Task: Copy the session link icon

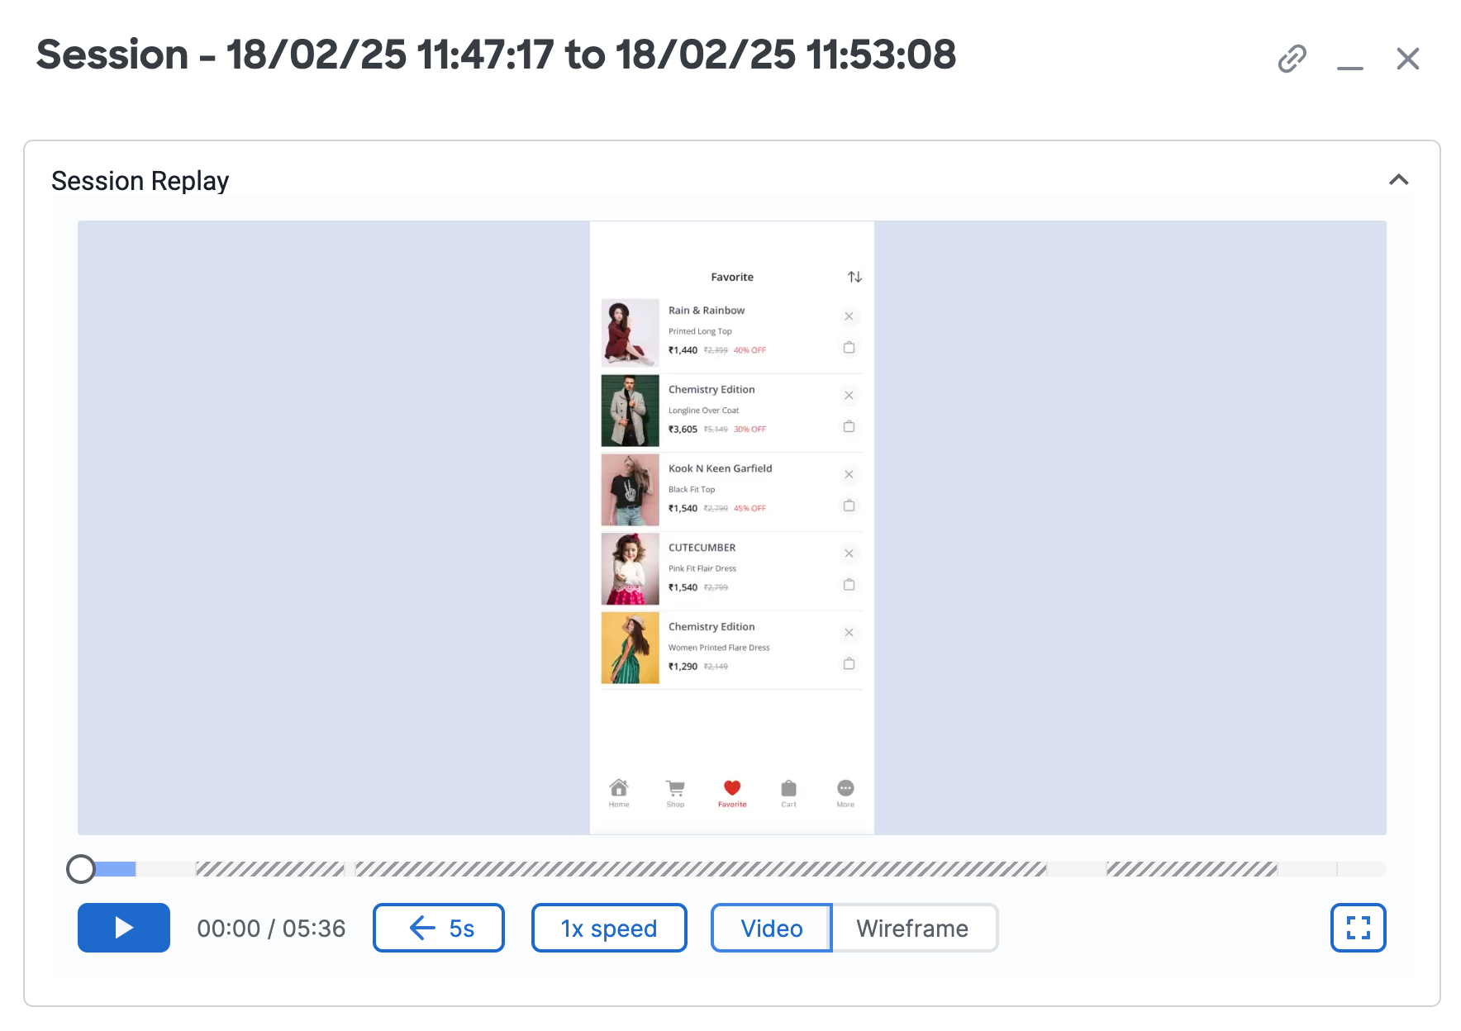Action: (x=1292, y=59)
